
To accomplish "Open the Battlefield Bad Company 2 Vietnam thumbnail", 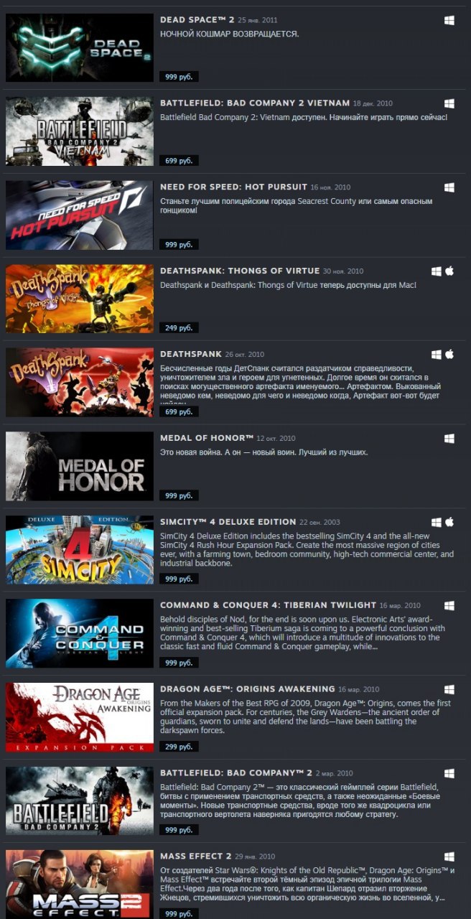I will pos(80,131).
